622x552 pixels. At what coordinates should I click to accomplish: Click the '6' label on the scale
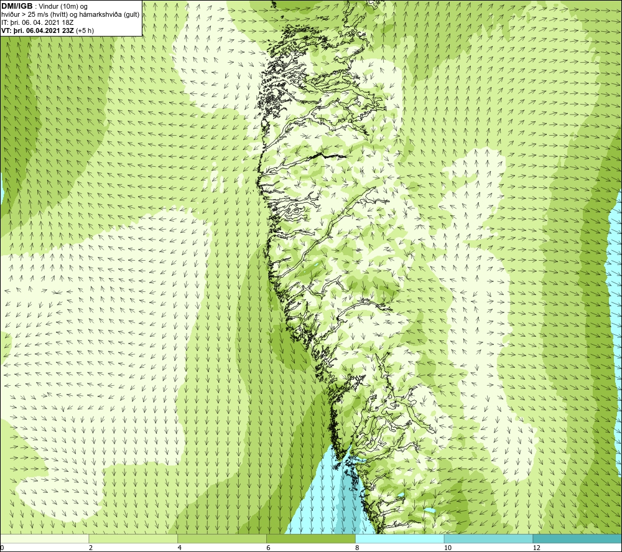tap(269, 548)
